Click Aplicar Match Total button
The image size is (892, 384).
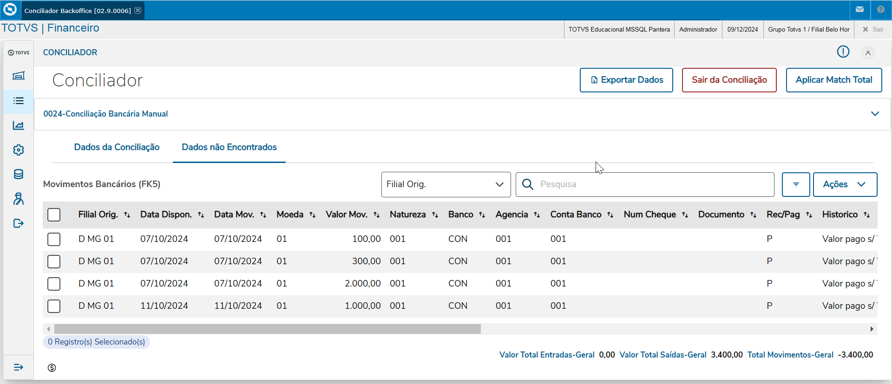pyautogui.click(x=834, y=80)
